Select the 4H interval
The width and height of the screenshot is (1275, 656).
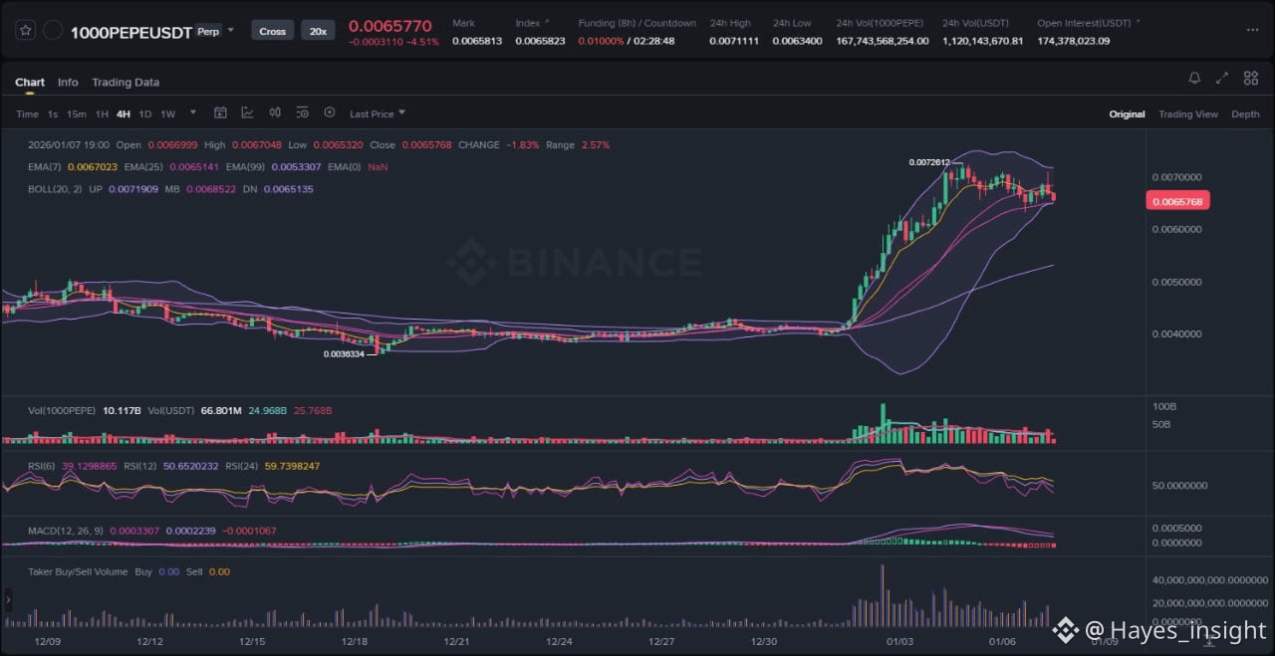(124, 113)
